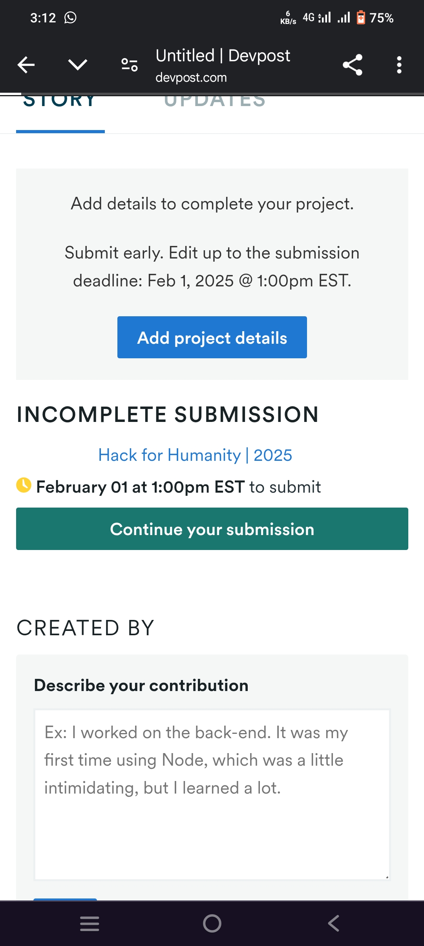Tap the WhatsApp notification icon
Screen dimensions: 424x946
[x=70, y=18]
